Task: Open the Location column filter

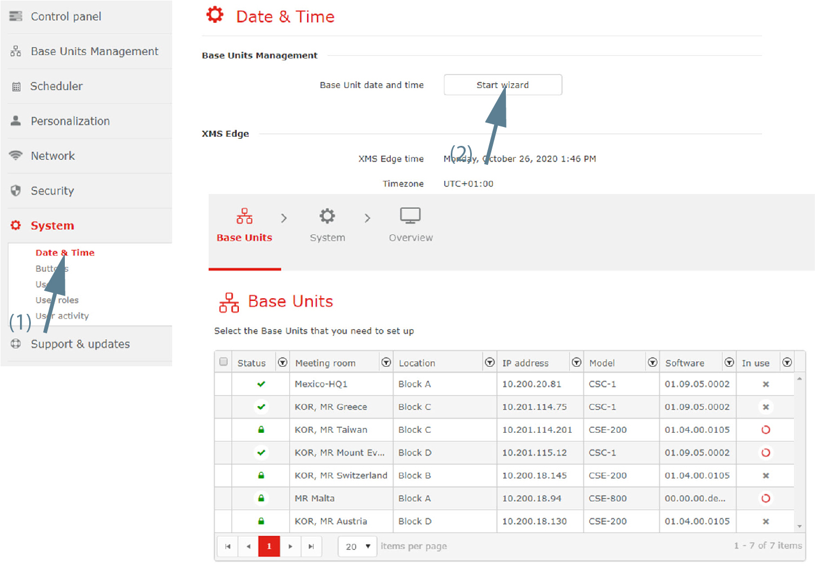Action: click(x=490, y=363)
